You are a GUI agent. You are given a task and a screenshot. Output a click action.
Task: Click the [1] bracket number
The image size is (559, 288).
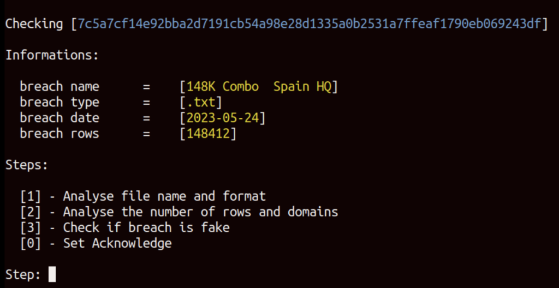[x=31, y=196]
